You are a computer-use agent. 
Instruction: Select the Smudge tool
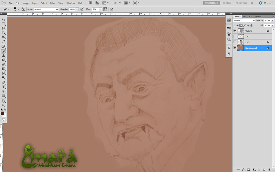[3, 73]
